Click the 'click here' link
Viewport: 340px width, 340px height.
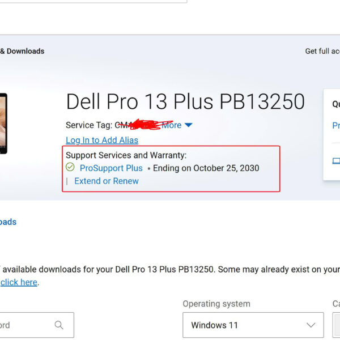[19, 282]
